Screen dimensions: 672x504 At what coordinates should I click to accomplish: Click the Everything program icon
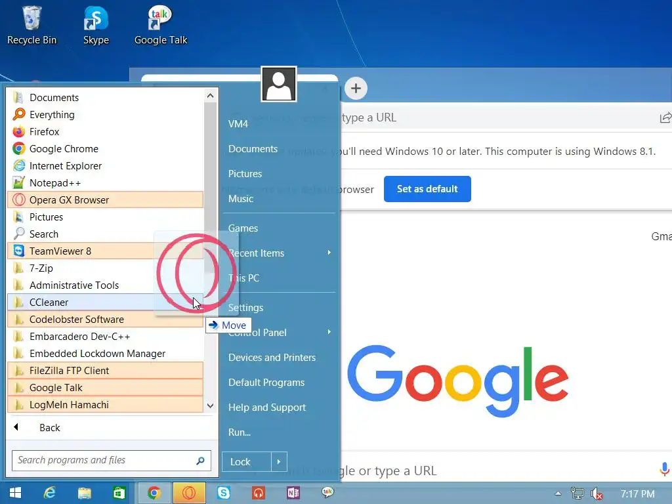click(x=19, y=114)
